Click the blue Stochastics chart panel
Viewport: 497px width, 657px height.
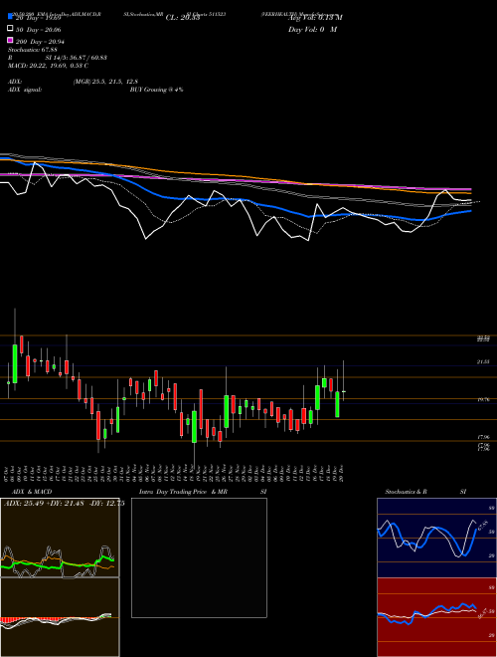pyautogui.click(x=436, y=538)
